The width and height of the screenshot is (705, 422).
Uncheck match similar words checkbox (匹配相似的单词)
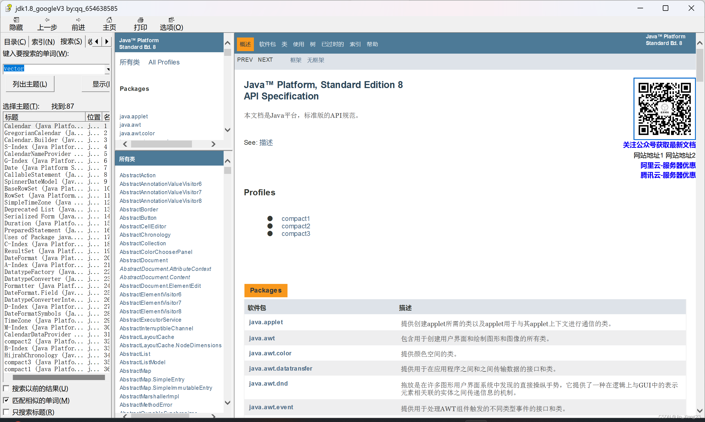coord(6,400)
